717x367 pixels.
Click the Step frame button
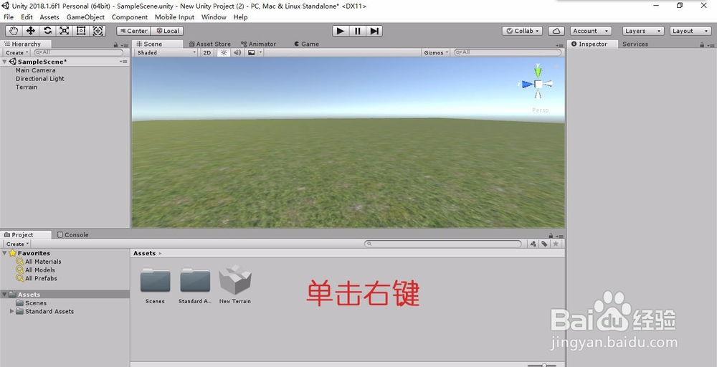[374, 31]
